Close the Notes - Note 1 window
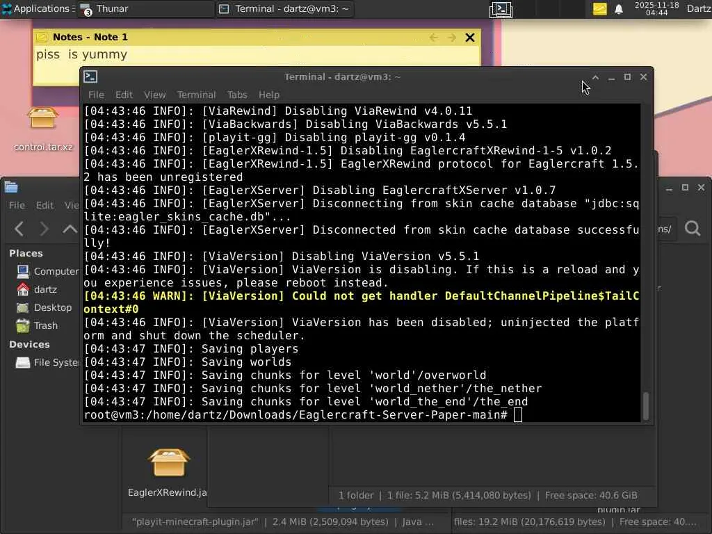The width and height of the screenshot is (712, 534). click(470, 38)
